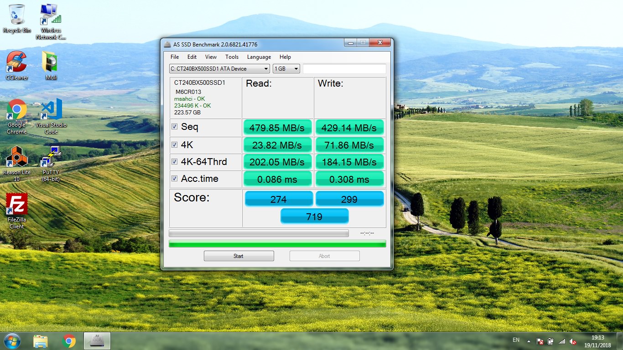Viewport: 623px width, 350px height.
Task: Click the EN language indicator
Action: pyautogui.click(x=516, y=340)
